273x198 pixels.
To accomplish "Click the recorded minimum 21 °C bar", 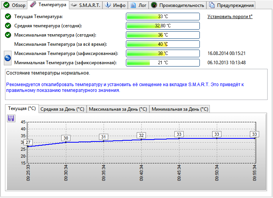I will 163,63.
